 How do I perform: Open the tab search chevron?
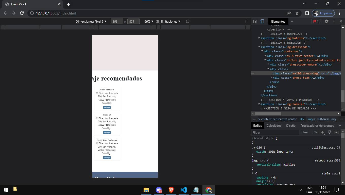pos(304,4)
